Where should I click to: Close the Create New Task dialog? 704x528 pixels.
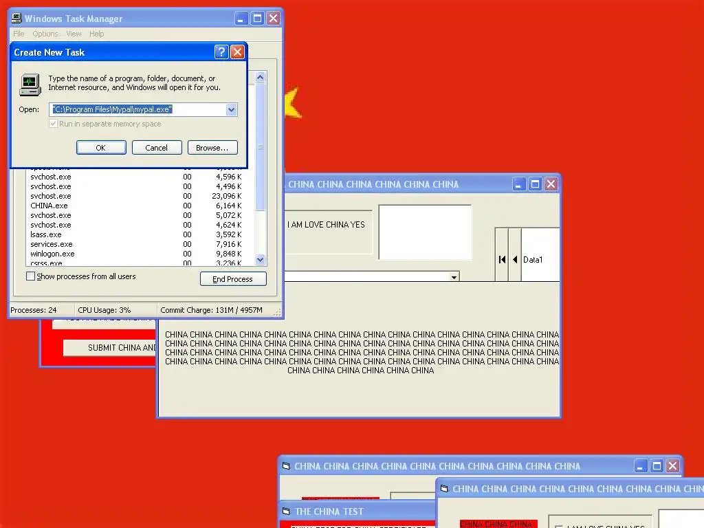pyautogui.click(x=237, y=52)
